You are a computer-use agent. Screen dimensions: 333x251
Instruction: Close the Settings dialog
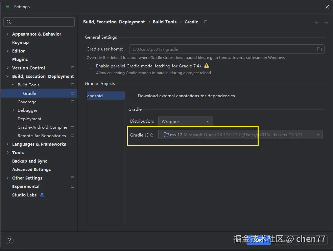[x=327, y=7]
